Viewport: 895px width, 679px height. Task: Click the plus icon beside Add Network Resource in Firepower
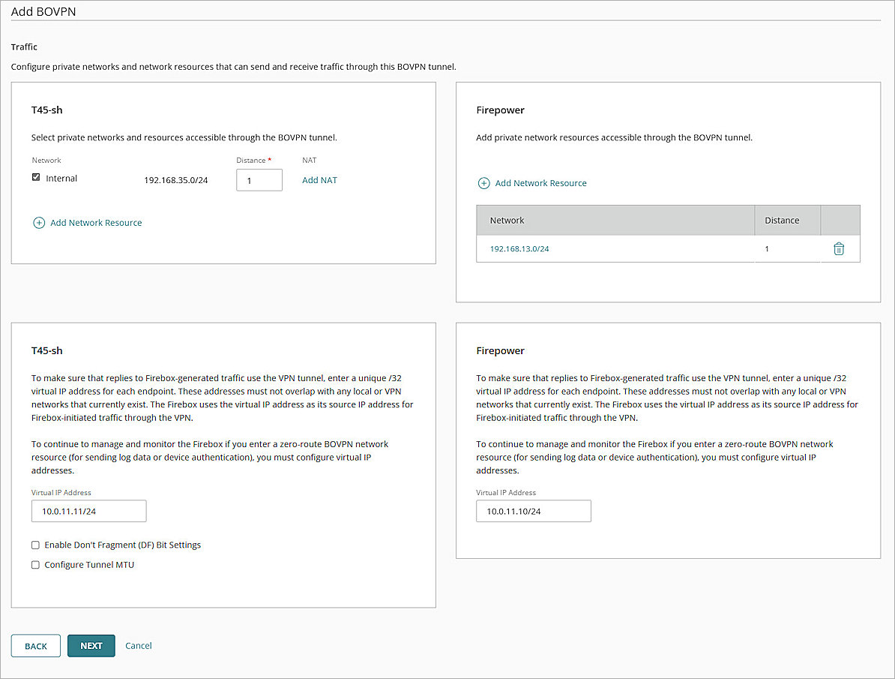[x=484, y=182]
